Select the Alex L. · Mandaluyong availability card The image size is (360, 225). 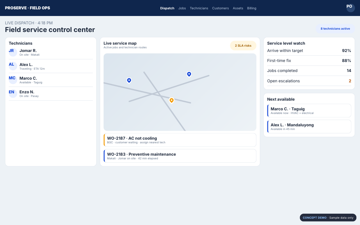coord(309,127)
